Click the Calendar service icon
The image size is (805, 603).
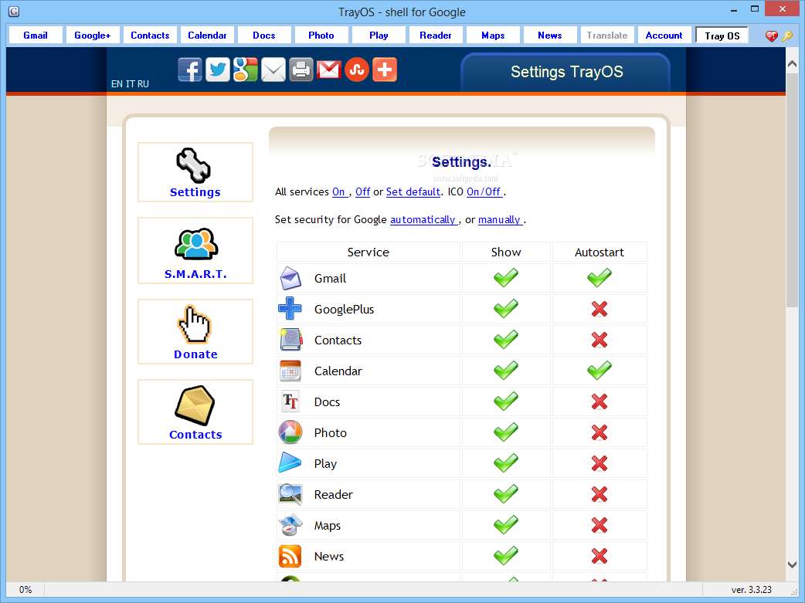coord(290,371)
